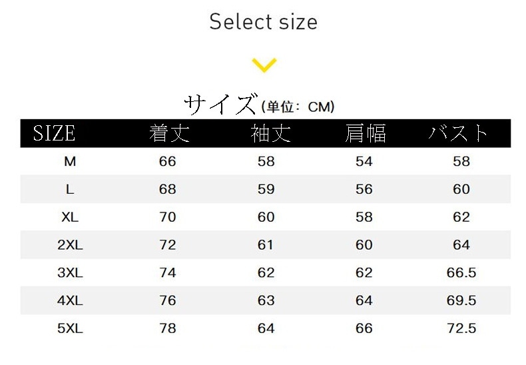526x365 pixels.
Task: Click the "Select size" heading
Action: click(263, 21)
